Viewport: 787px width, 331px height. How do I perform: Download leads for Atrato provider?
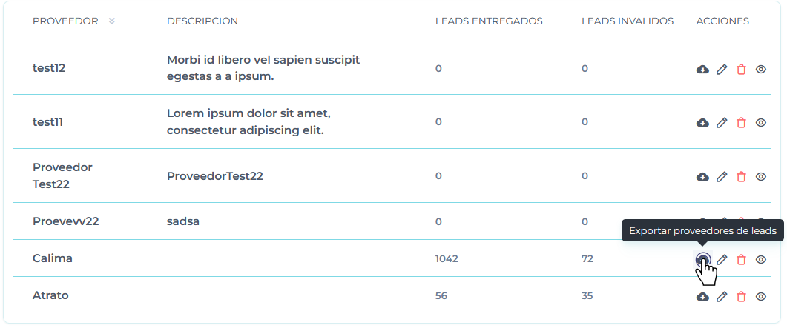[x=702, y=296]
